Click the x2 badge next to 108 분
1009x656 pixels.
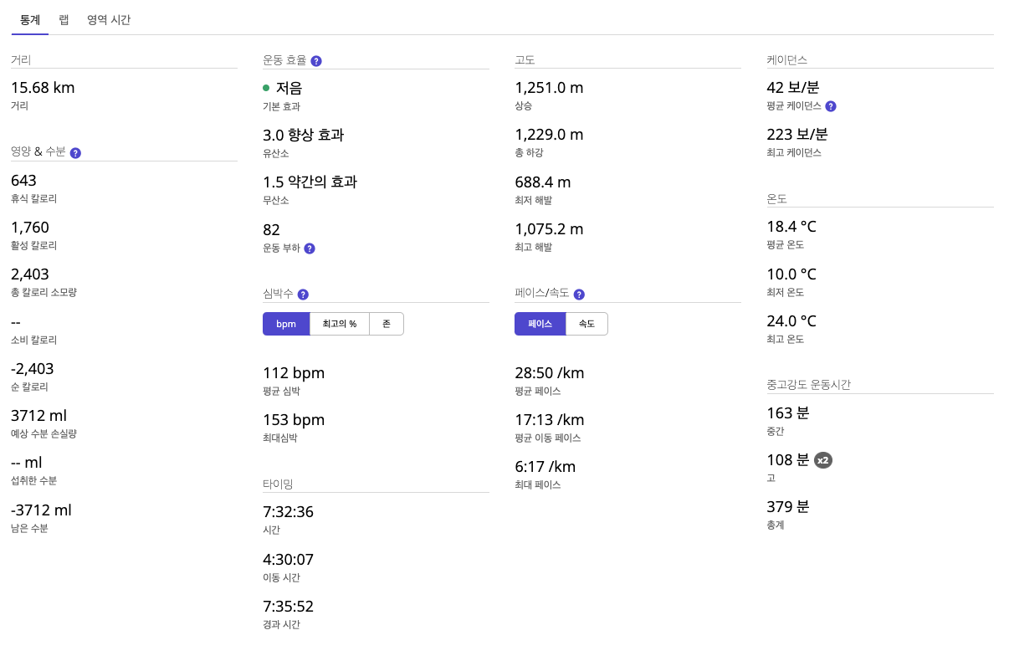coord(822,460)
